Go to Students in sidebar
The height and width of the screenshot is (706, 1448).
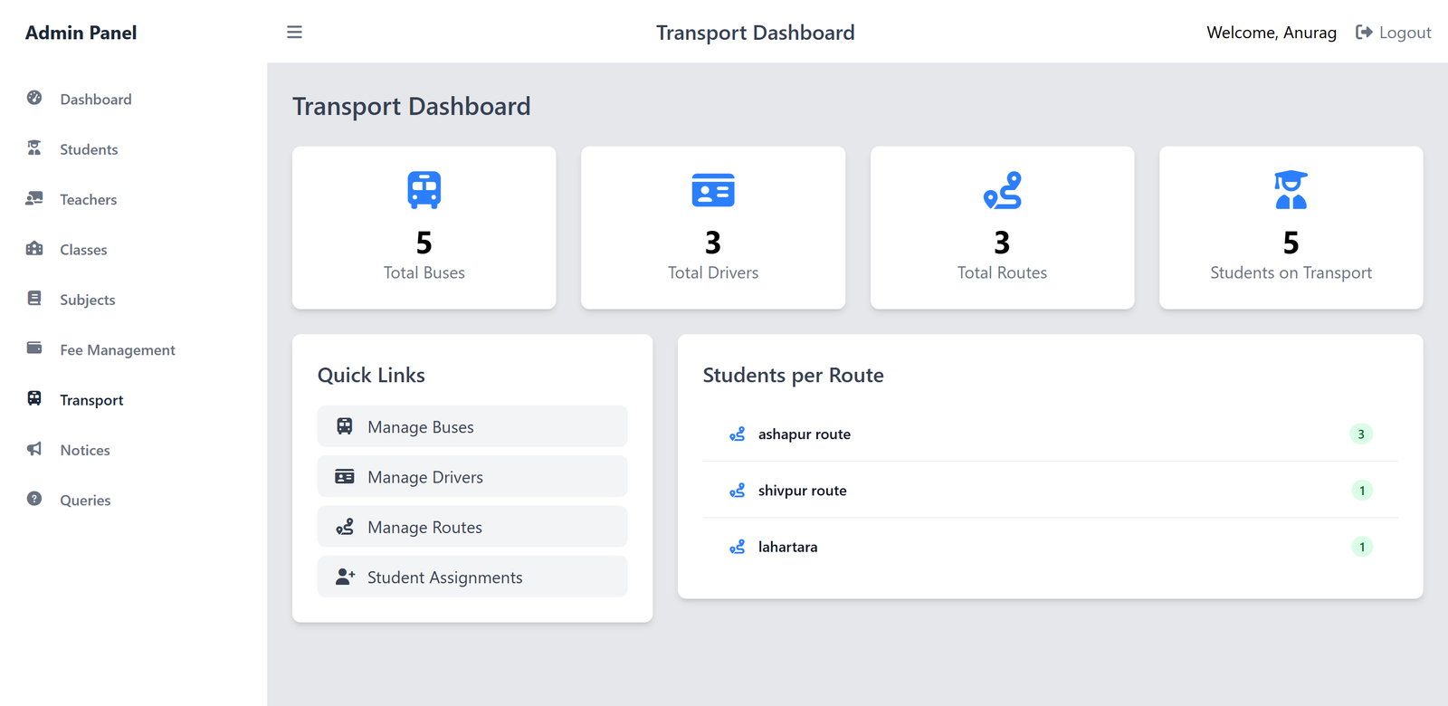88,149
